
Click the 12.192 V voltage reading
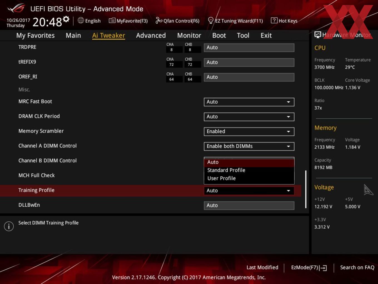(323, 207)
